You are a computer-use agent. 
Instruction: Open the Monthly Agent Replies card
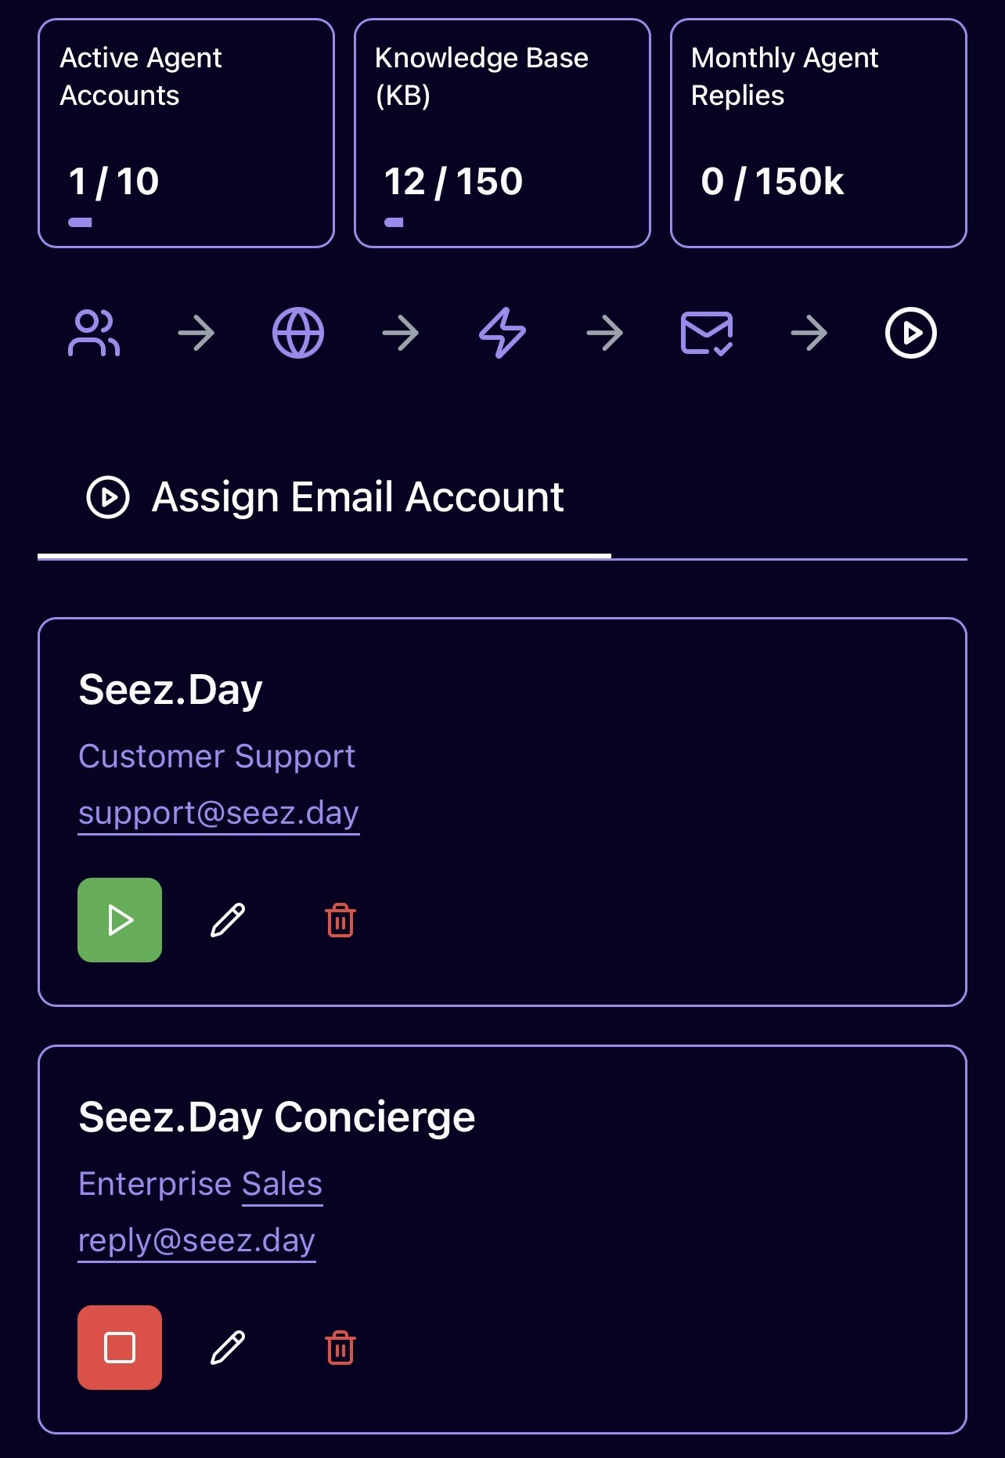pos(819,133)
